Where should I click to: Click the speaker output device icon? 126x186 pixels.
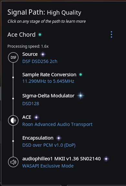pos(13,162)
